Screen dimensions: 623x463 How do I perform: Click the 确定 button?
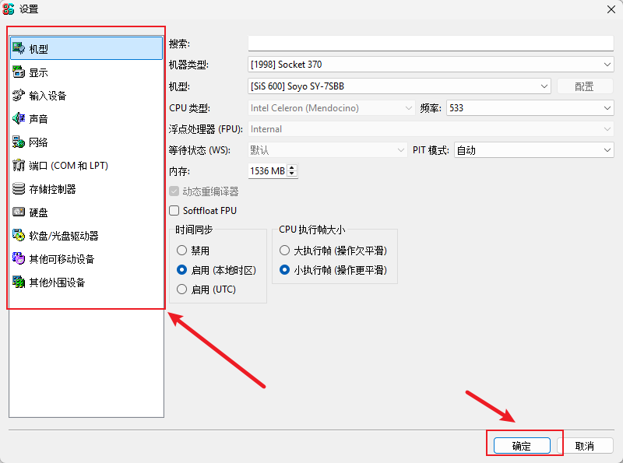pyautogui.click(x=521, y=446)
